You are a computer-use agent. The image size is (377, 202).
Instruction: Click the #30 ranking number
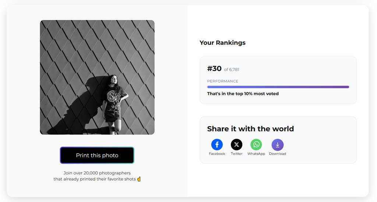(x=214, y=69)
